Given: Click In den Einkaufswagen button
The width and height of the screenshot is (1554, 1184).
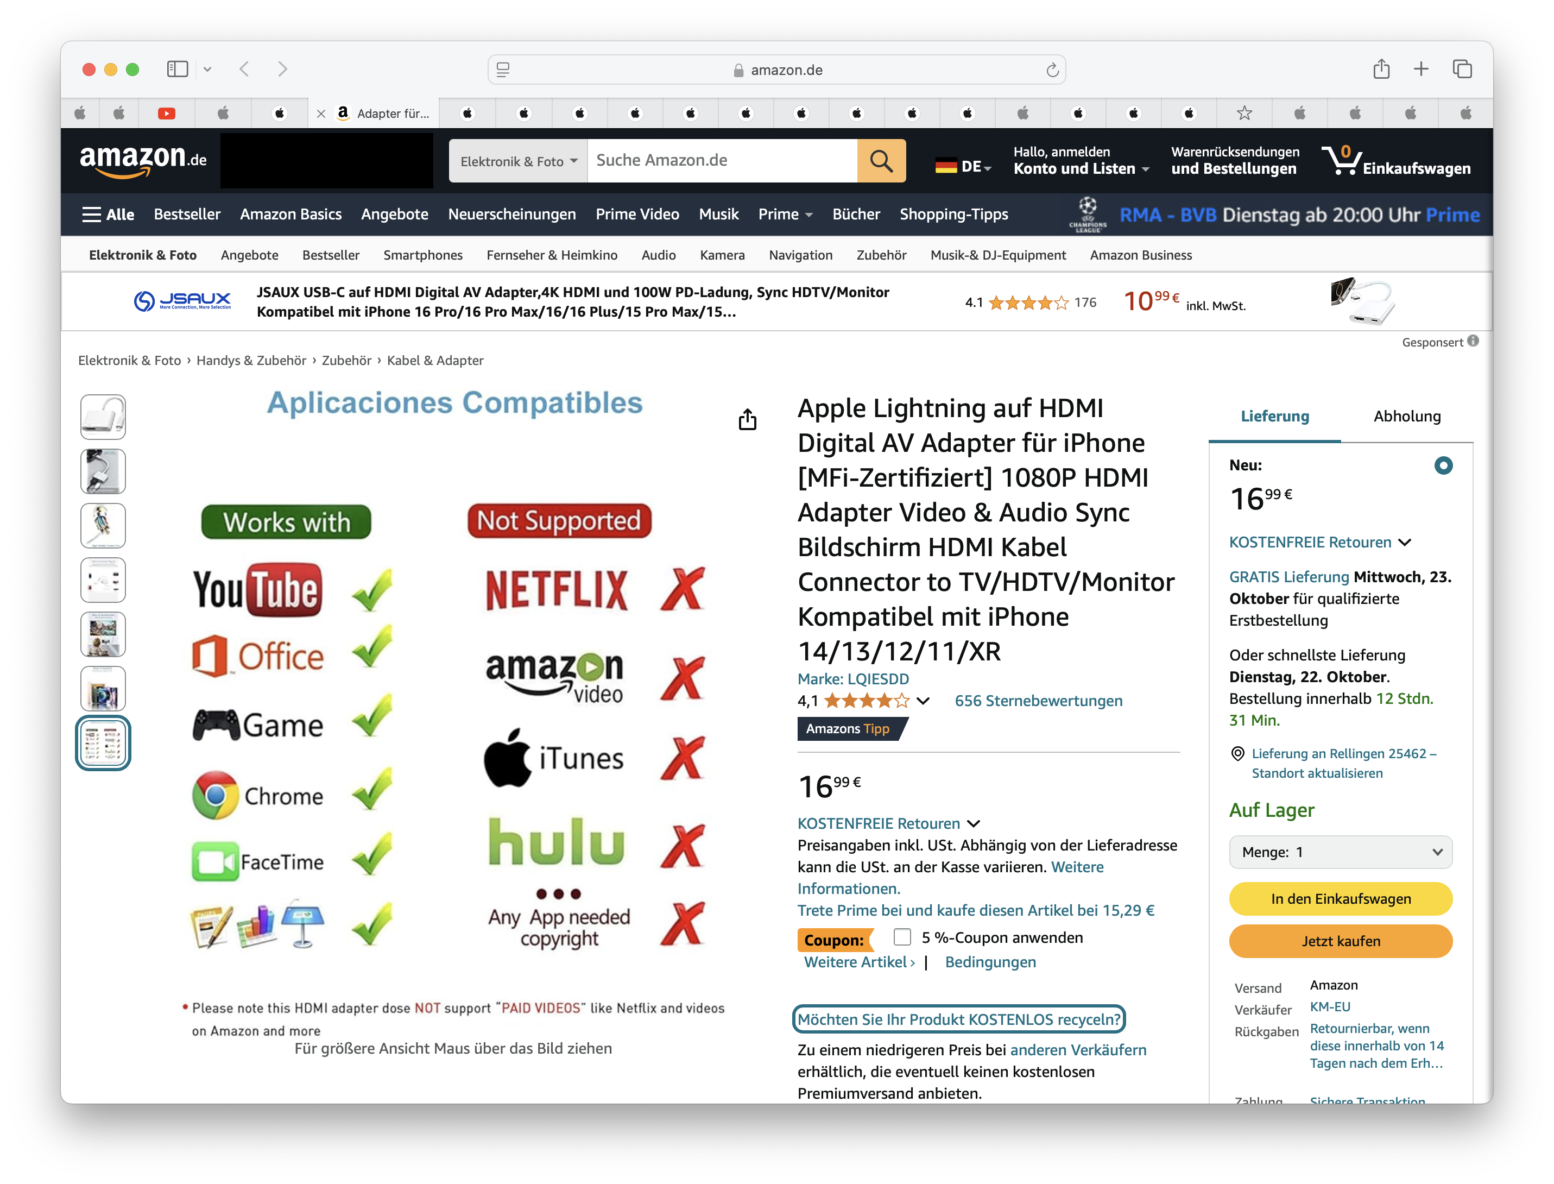Looking at the screenshot, I should tap(1340, 898).
